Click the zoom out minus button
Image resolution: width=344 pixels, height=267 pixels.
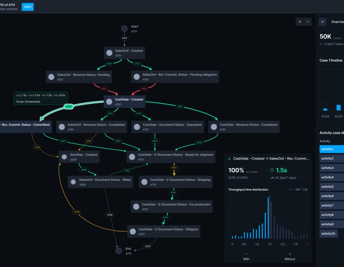tap(308, 22)
